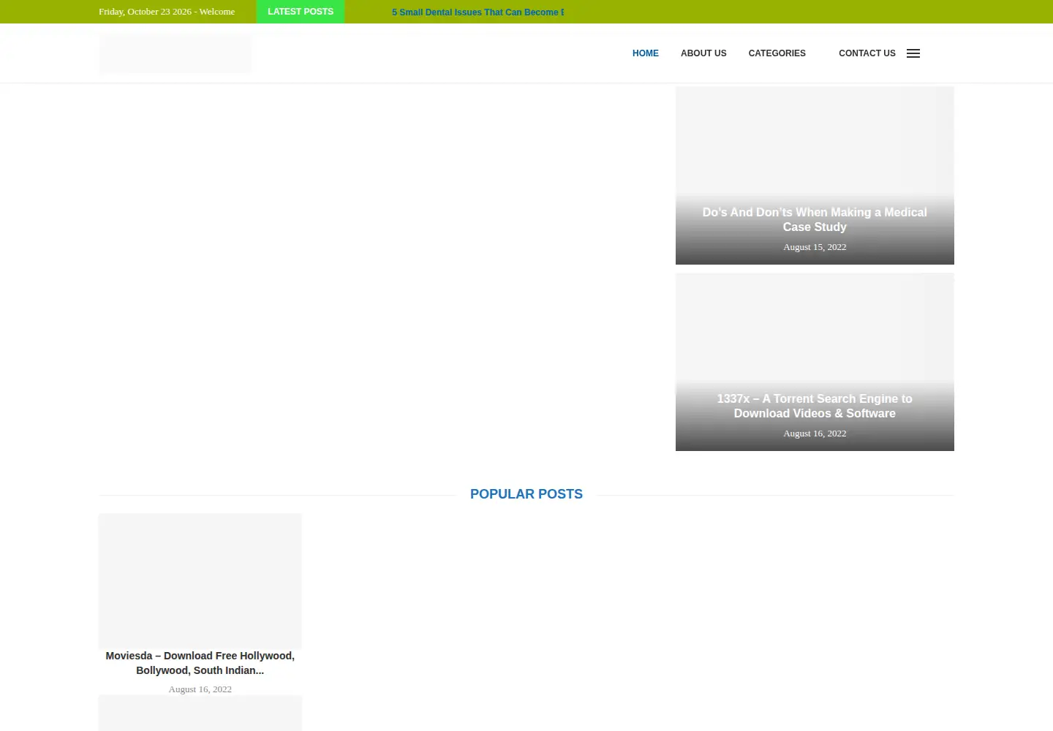Open the hamburger menu icon beside Contact Us
Image resolution: width=1053 pixels, height=731 pixels.
point(913,53)
